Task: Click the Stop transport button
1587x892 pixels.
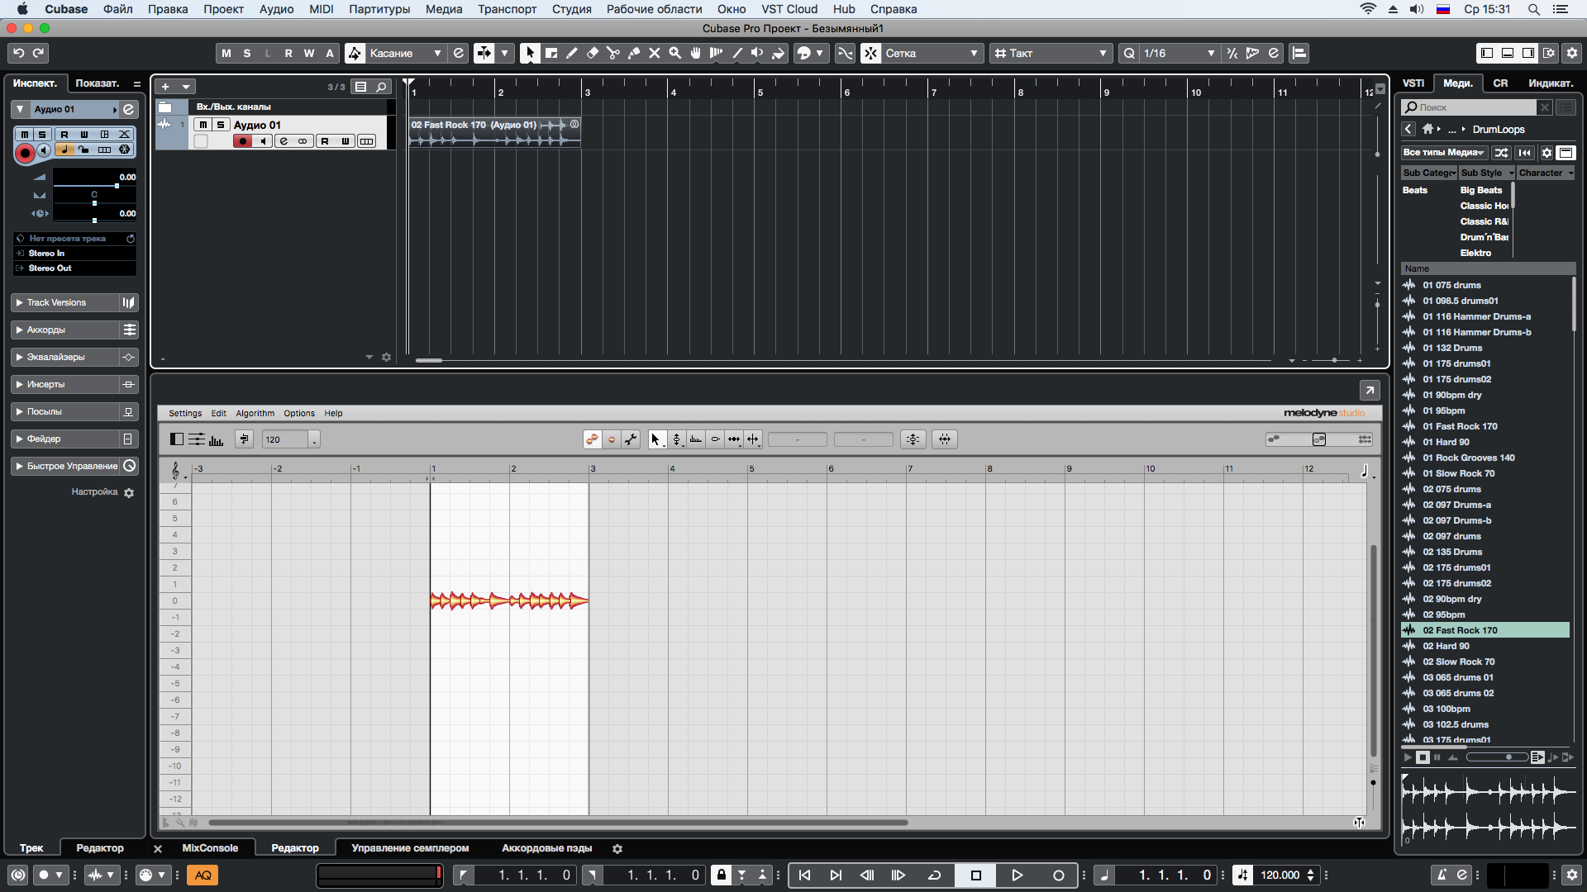Action: pyautogui.click(x=975, y=875)
